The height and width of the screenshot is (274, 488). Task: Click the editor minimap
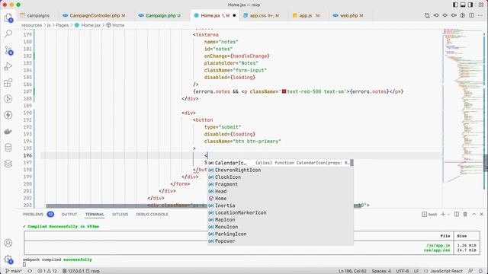click(463, 106)
